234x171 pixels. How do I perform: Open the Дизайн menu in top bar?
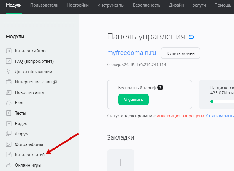pyautogui.click(x=176, y=5)
